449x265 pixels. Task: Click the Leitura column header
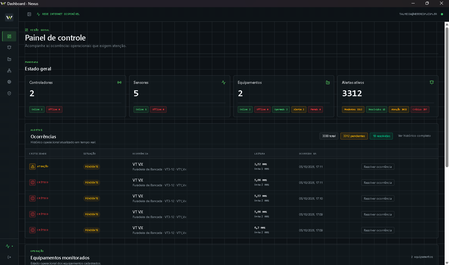[x=260, y=154]
